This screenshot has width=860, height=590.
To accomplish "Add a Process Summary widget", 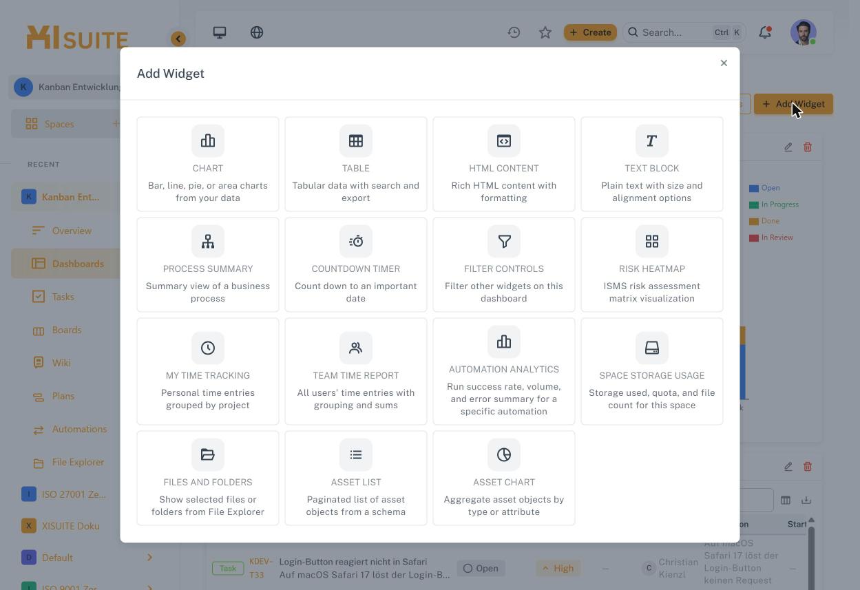I will tap(208, 264).
